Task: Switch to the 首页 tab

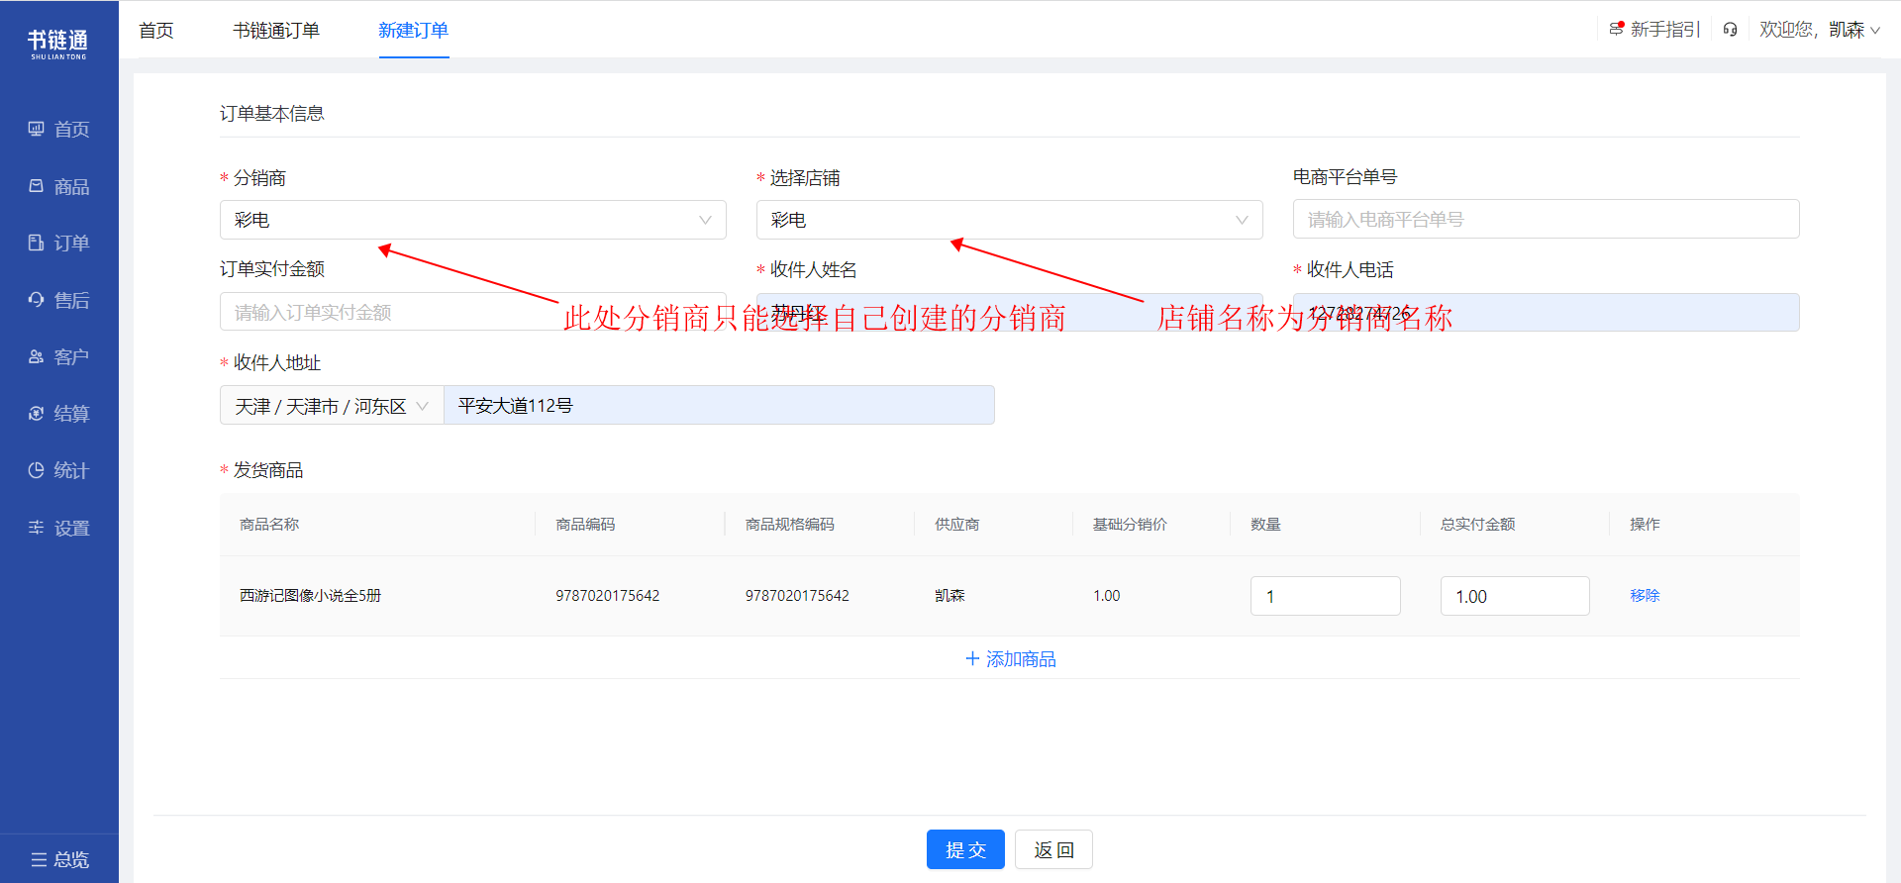Action: tap(156, 30)
